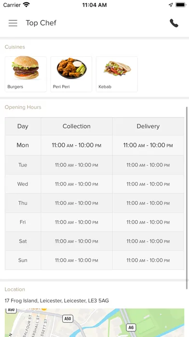Tap the Frog Island address text
The image size is (189, 337).
pyautogui.click(x=57, y=301)
